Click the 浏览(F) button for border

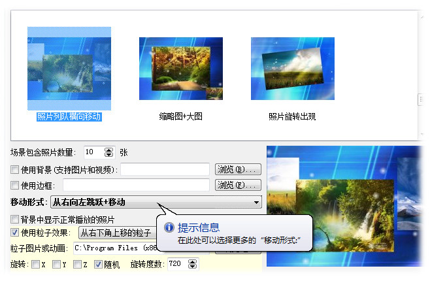click(x=238, y=186)
